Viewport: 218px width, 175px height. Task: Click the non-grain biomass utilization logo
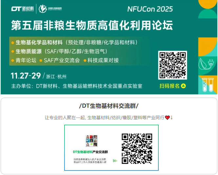50,9
